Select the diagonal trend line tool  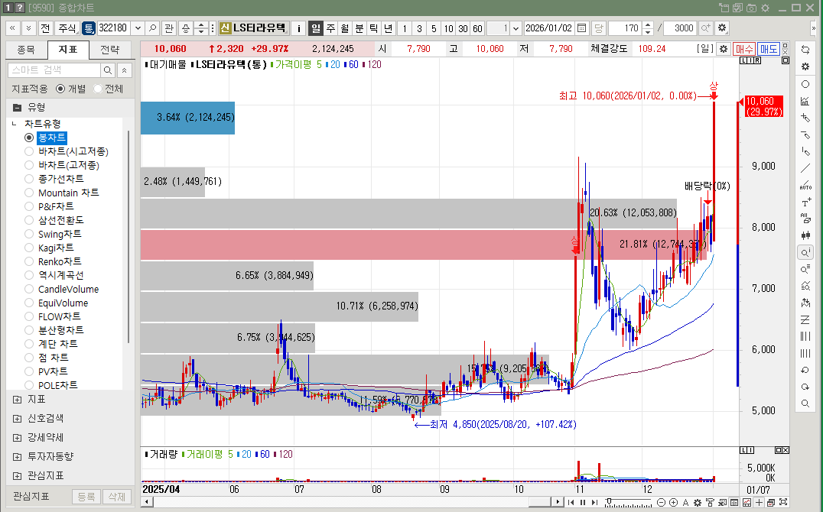[x=805, y=168]
